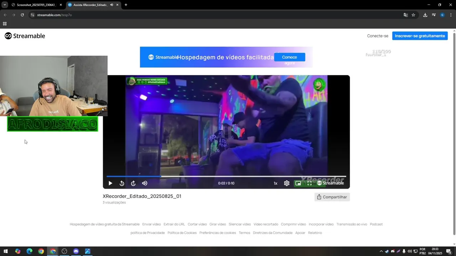456x256 pixels.
Task: Enter fullscreen in the video player
Action: (310, 183)
